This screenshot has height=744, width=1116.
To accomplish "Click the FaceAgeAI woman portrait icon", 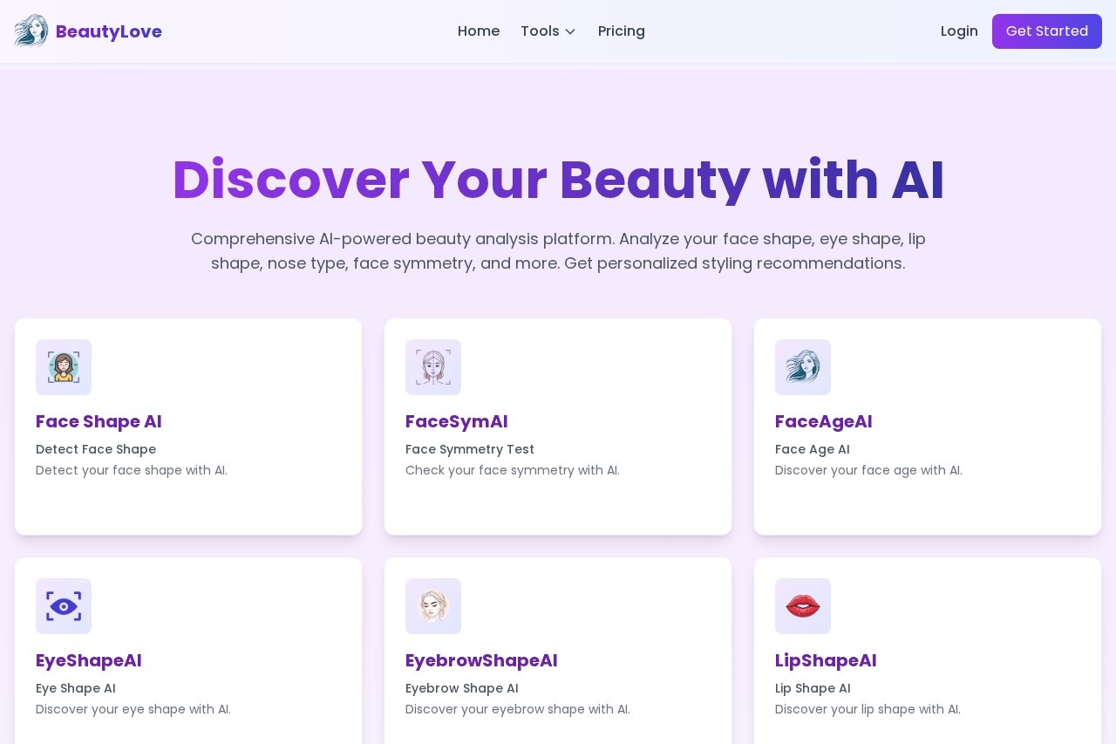I will tap(803, 367).
